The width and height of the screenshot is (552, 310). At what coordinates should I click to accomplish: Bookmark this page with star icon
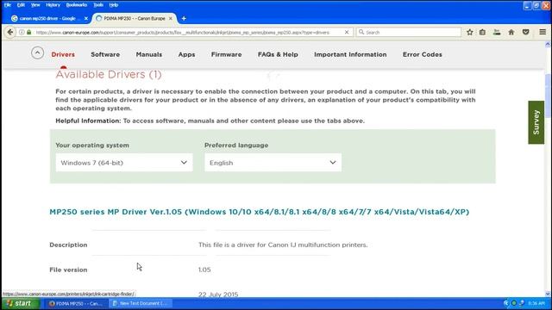(x=469, y=33)
